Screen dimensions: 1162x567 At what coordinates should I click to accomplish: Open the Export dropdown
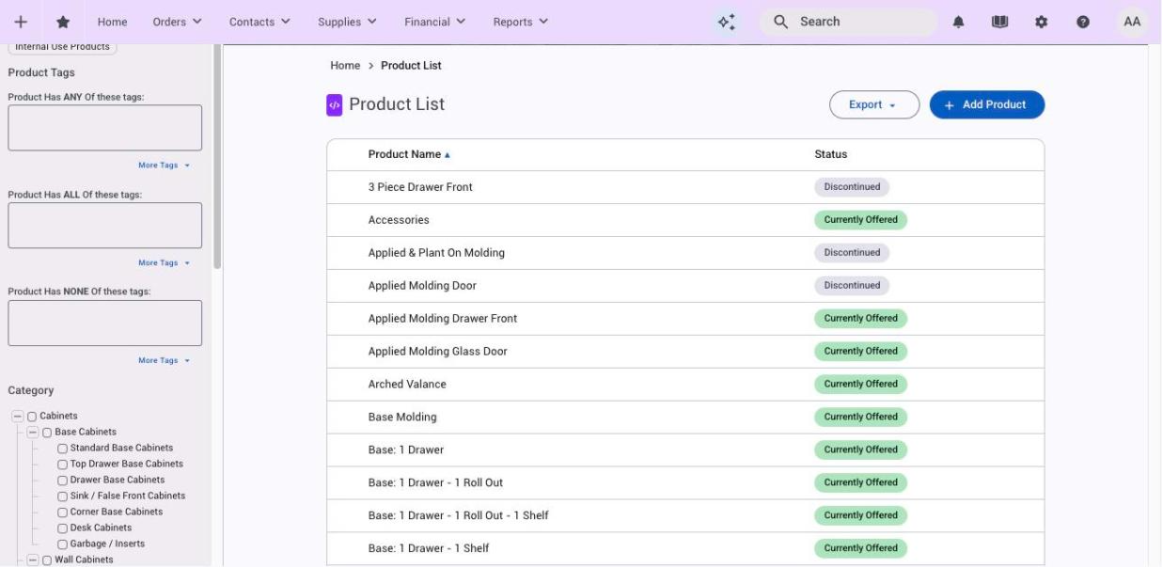874,105
